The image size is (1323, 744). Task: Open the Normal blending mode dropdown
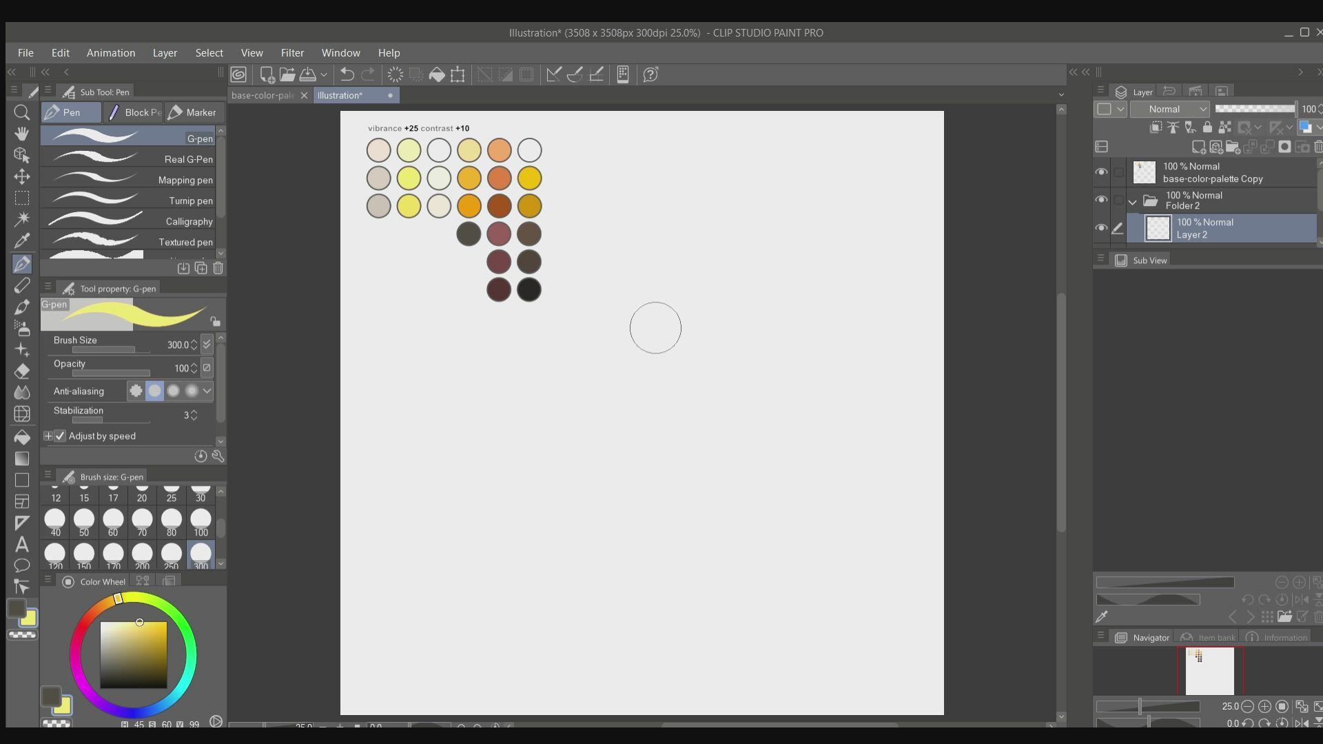click(1169, 109)
